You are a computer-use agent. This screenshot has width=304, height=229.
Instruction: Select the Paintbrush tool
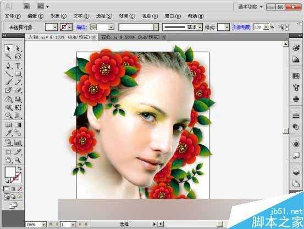pos(8,82)
